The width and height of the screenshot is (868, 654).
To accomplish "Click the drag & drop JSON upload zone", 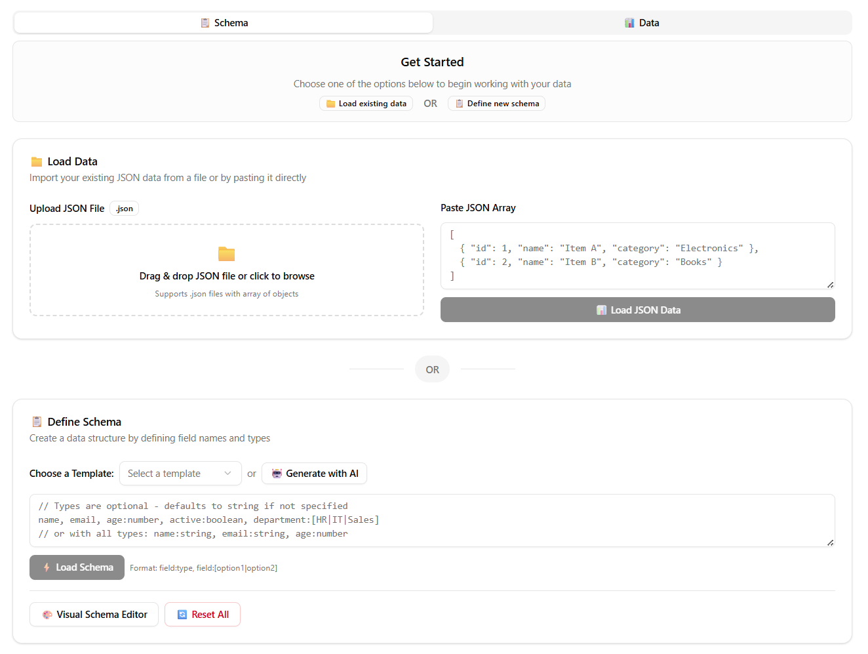I will [x=226, y=270].
